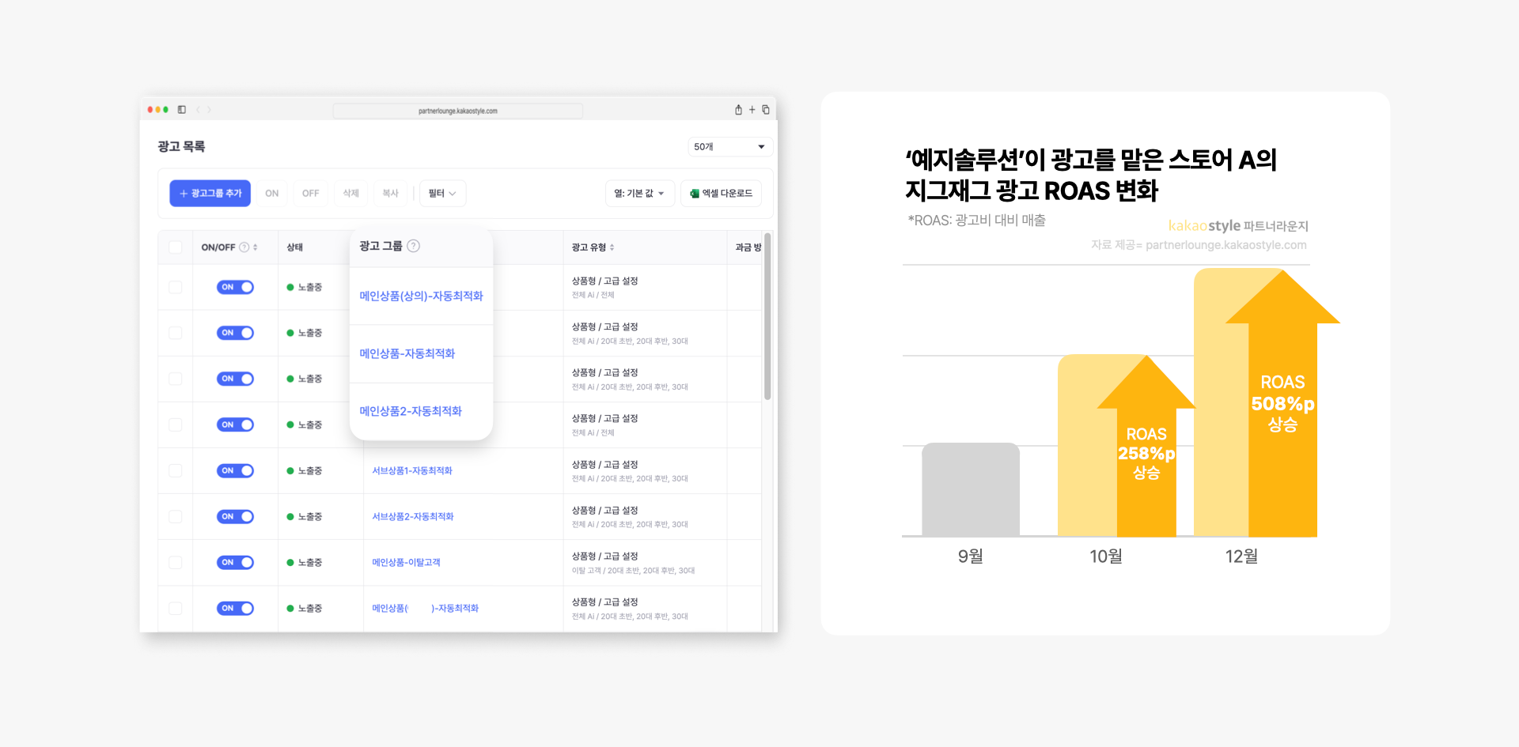
Task: Open the 서브상품2-자동최적화 ad group link
Action: tap(413, 517)
